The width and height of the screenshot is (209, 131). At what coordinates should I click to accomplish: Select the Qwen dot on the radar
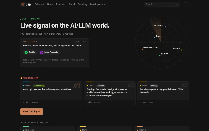coord(154,37)
